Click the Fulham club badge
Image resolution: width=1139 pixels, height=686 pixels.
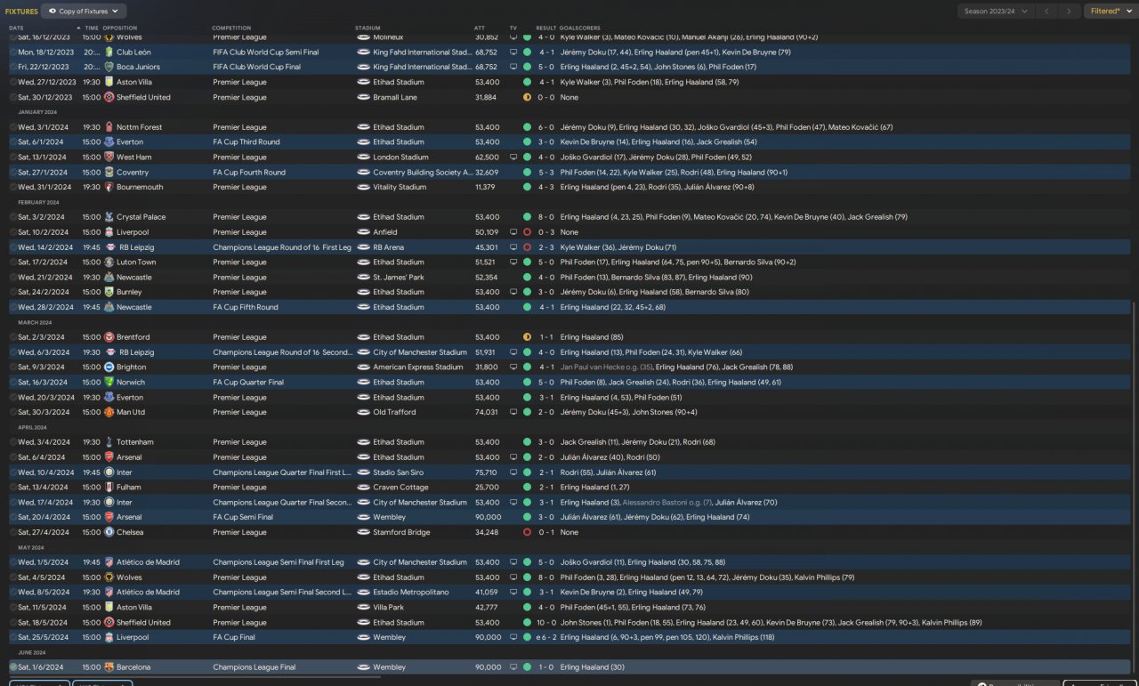pyautogui.click(x=109, y=488)
